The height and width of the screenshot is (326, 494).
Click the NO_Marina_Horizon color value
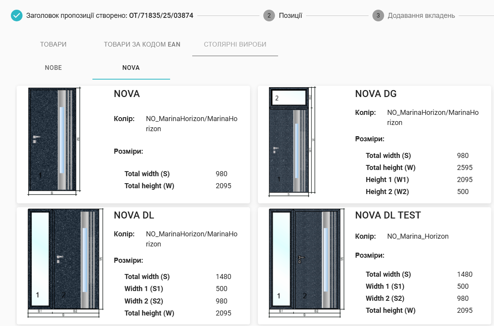coord(417,236)
